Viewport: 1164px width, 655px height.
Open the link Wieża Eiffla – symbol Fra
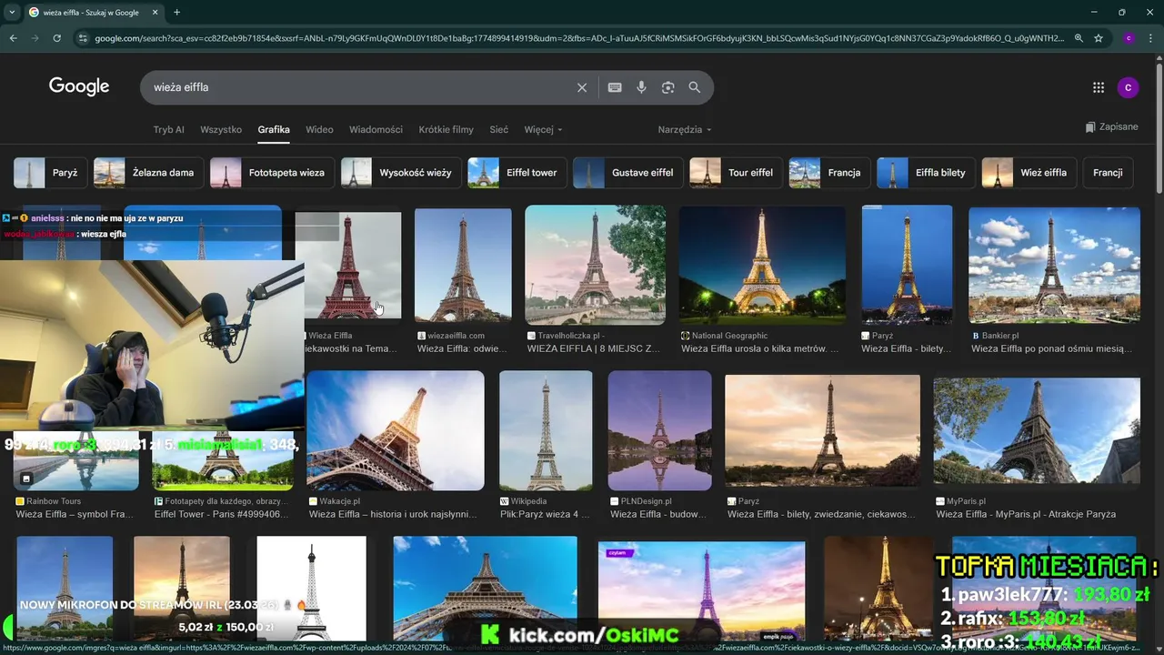coord(75,514)
